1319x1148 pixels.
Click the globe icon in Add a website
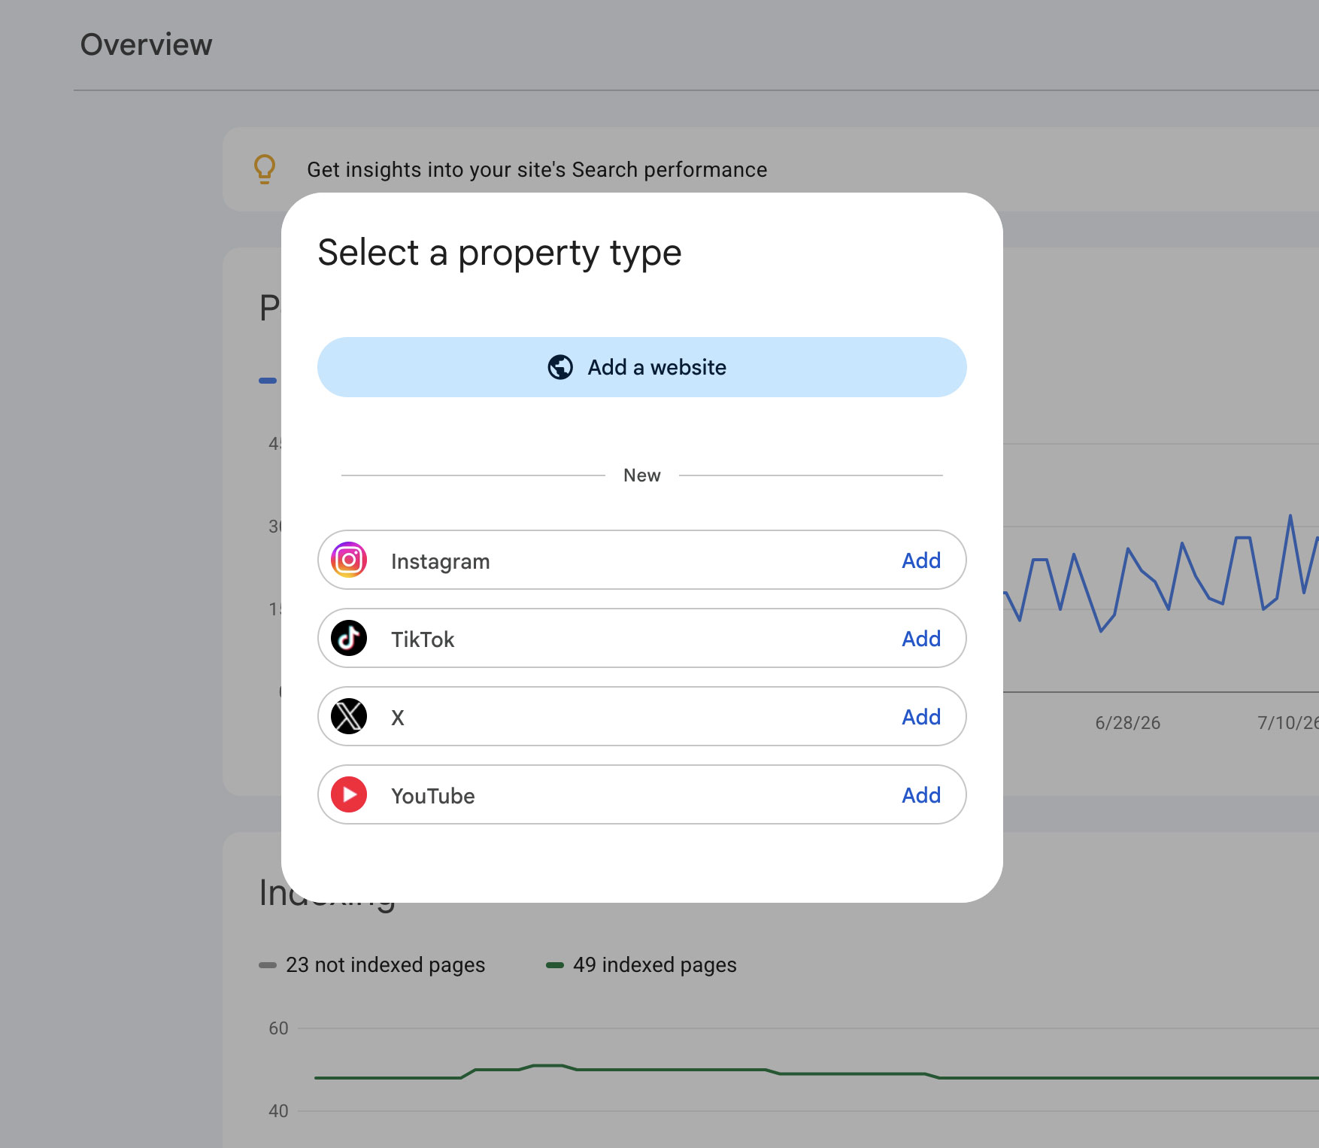point(560,367)
